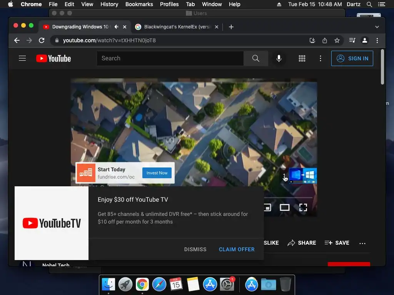Click the Windows 10 video suggestion card thumbnail

[303, 175]
